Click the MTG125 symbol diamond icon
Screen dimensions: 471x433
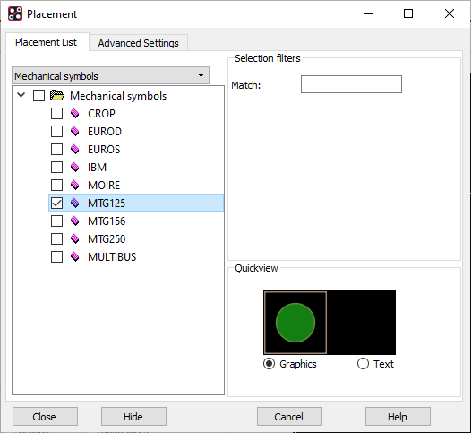pyautogui.click(x=75, y=203)
